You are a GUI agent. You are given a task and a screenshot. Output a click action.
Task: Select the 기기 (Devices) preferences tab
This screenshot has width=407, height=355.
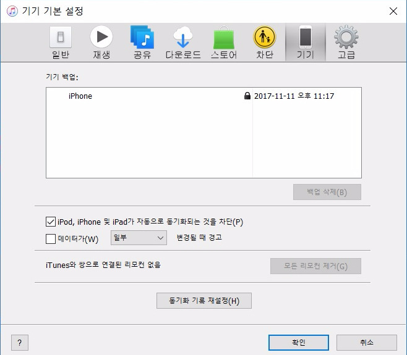point(306,43)
